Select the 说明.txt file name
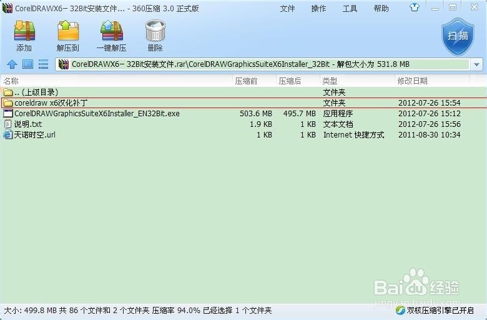487x320 pixels. tap(28, 124)
